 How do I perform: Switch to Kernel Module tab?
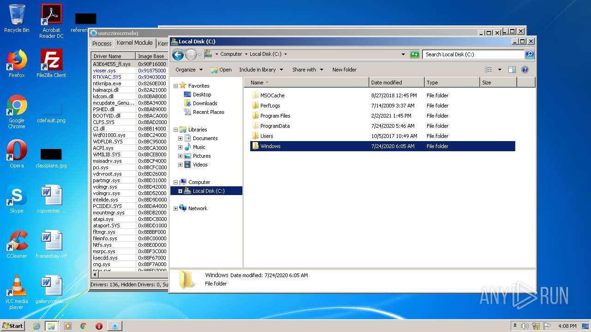coord(134,43)
